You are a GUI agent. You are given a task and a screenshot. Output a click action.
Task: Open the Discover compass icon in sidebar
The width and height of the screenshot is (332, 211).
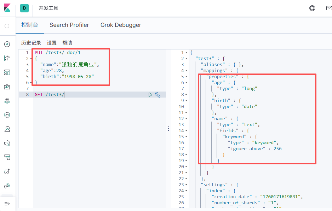(x=7, y=44)
